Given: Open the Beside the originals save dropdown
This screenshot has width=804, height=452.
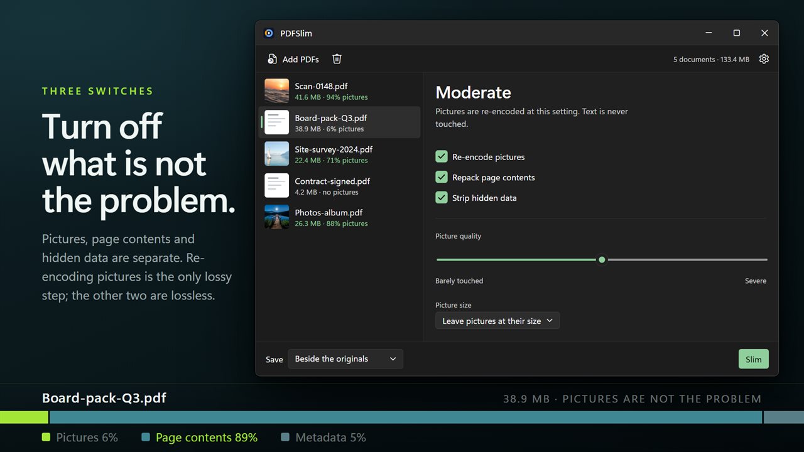Looking at the screenshot, I should pos(345,359).
